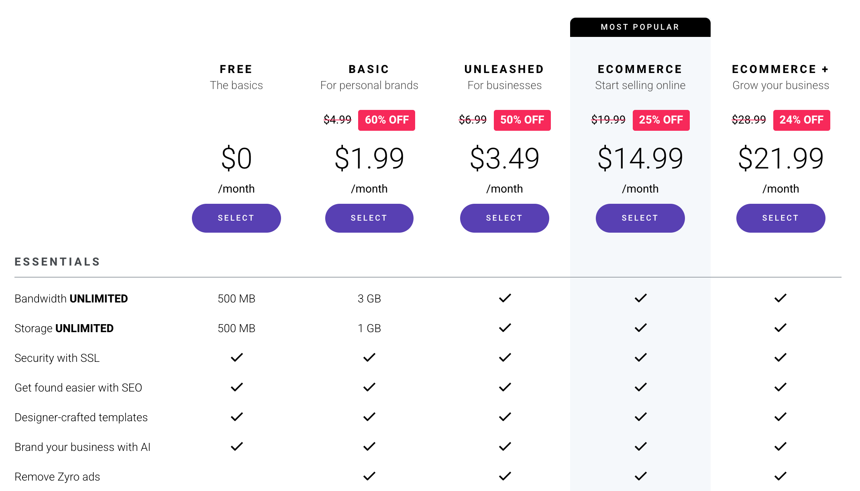Click the MOST POPULAR banner

pos(640,27)
